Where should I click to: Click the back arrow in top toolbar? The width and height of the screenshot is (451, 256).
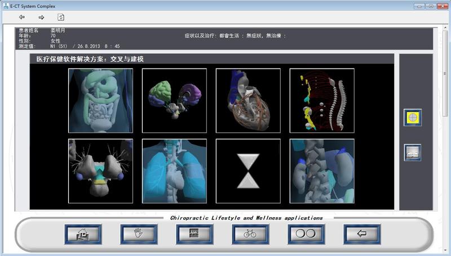(22, 17)
